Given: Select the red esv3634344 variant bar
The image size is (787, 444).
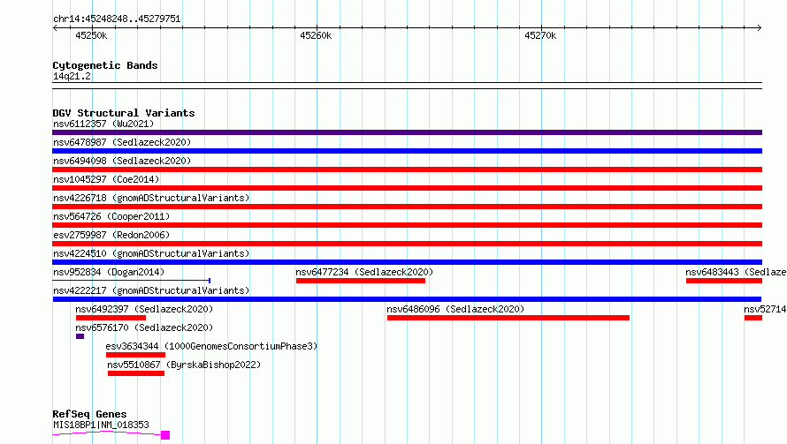Looking at the screenshot, I should tap(135, 355).
